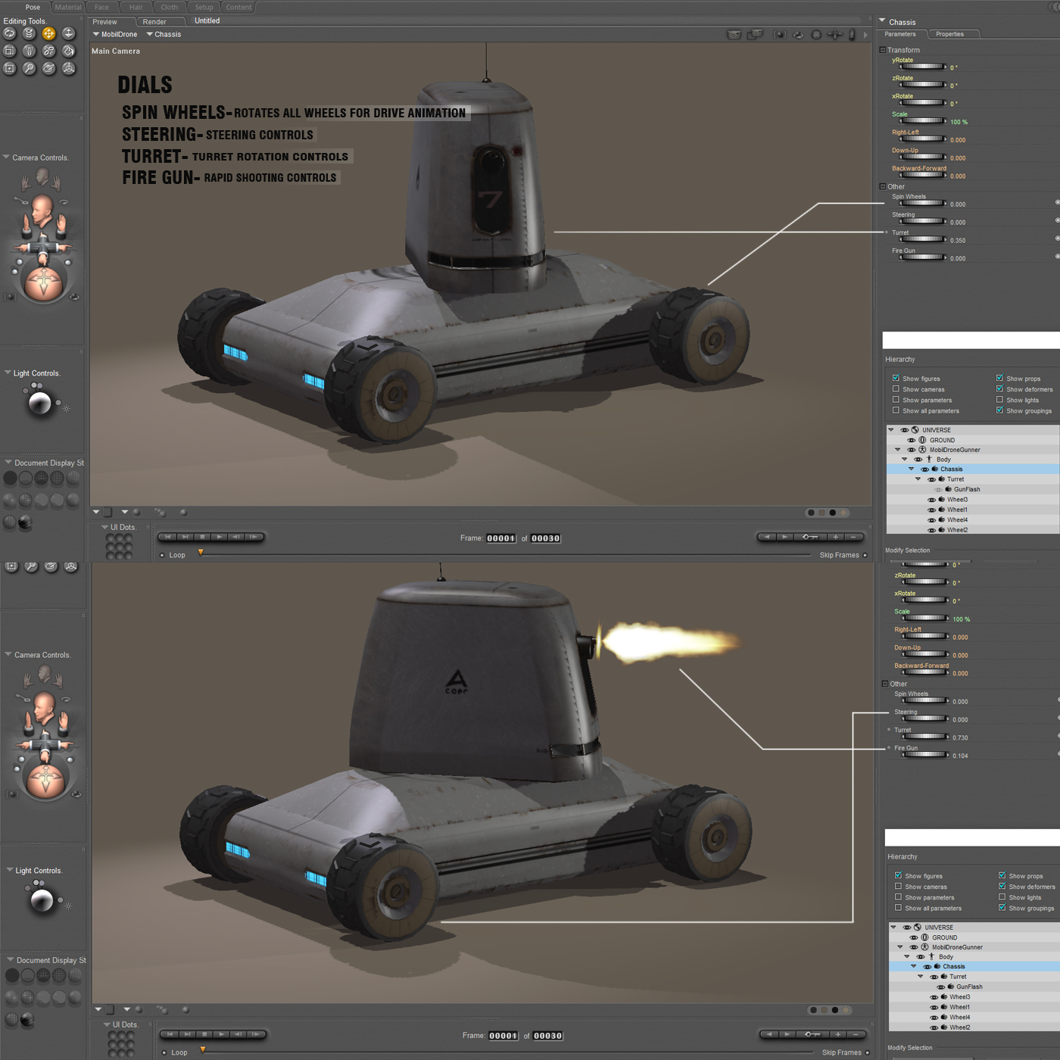Toggle Show deformers checkbox in upper Hierarchy
Image resolution: width=1060 pixels, height=1060 pixels.
pyautogui.click(x=999, y=389)
